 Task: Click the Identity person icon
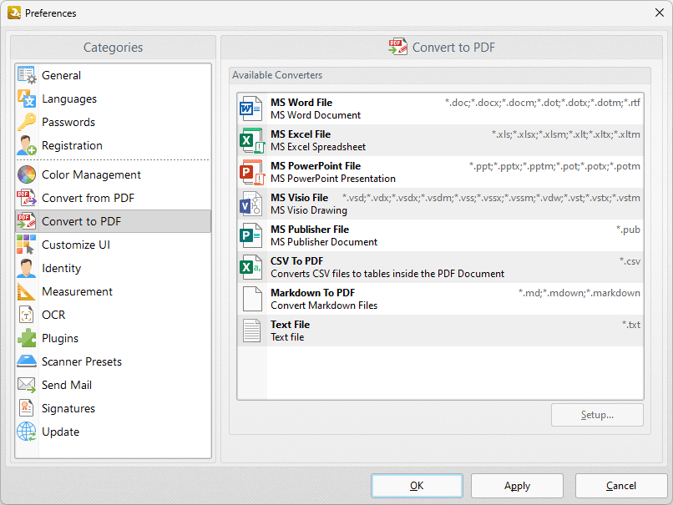click(x=27, y=268)
